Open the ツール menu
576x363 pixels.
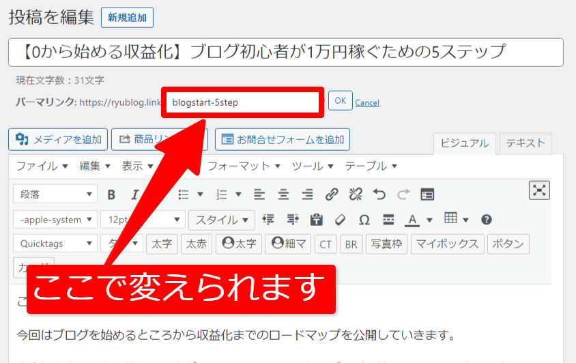[313, 166]
